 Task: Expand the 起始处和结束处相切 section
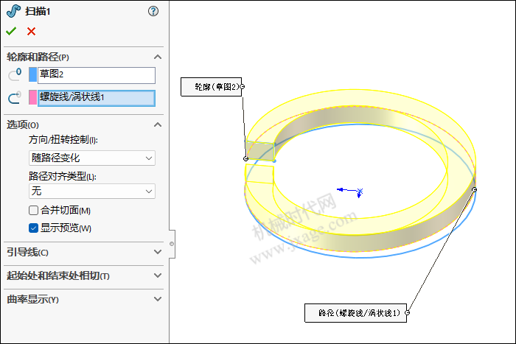tap(158, 275)
